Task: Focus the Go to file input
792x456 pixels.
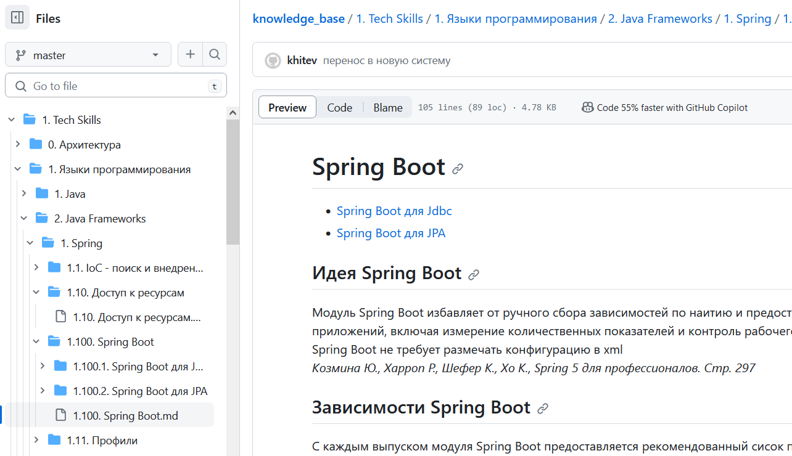Action: [116, 86]
